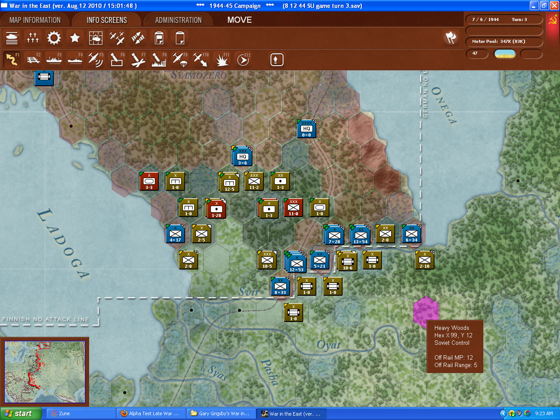The width and height of the screenshot is (560, 420).
Task: Click the F11 explosion icon
Action: click(x=222, y=59)
